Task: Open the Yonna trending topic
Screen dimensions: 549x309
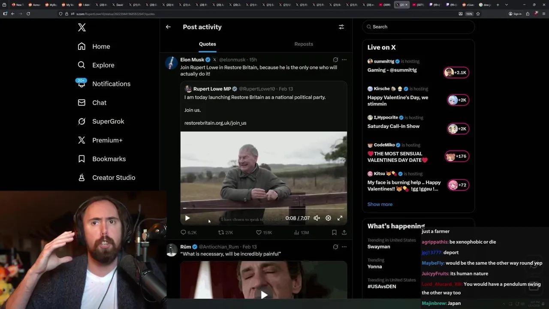Action: coord(374,267)
